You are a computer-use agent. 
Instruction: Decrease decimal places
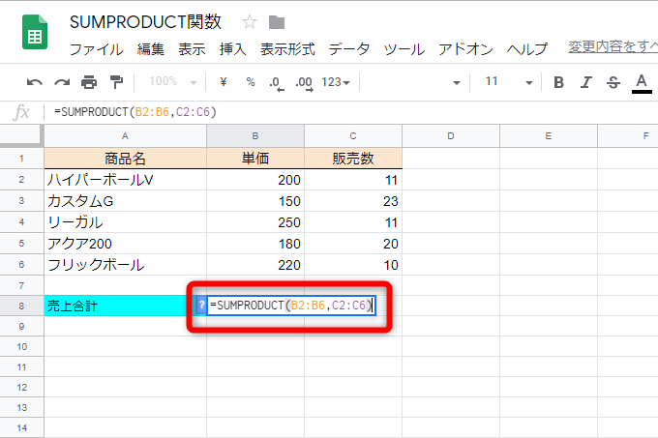277,83
